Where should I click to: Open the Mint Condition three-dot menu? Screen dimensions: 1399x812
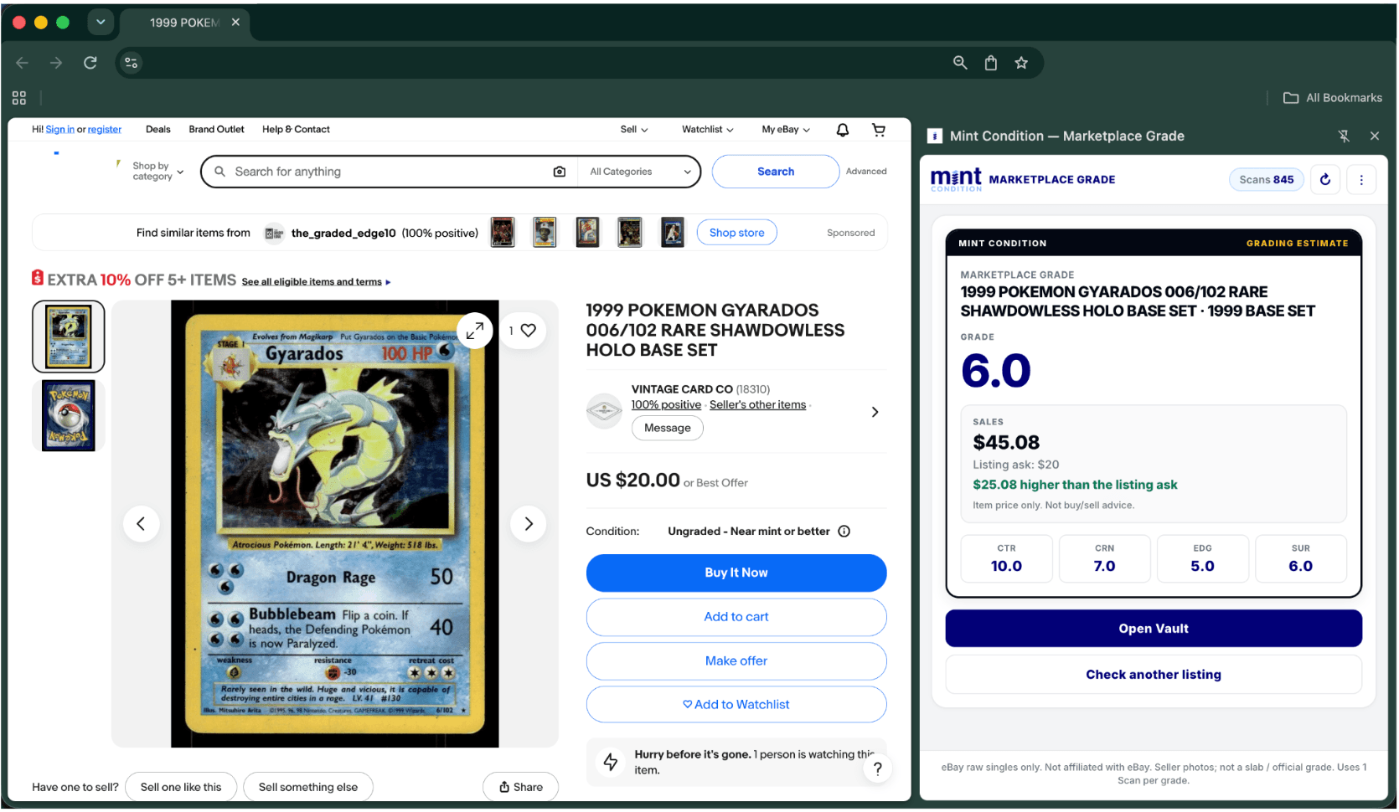click(x=1361, y=180)
